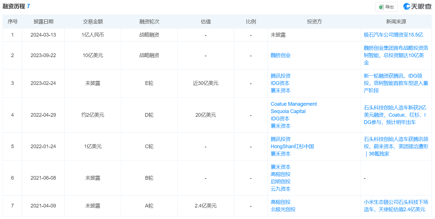The image size is (435, 219).
Task: Click the 融资轮次 column header
Action: pyautogui.click(x=149, y=22)
